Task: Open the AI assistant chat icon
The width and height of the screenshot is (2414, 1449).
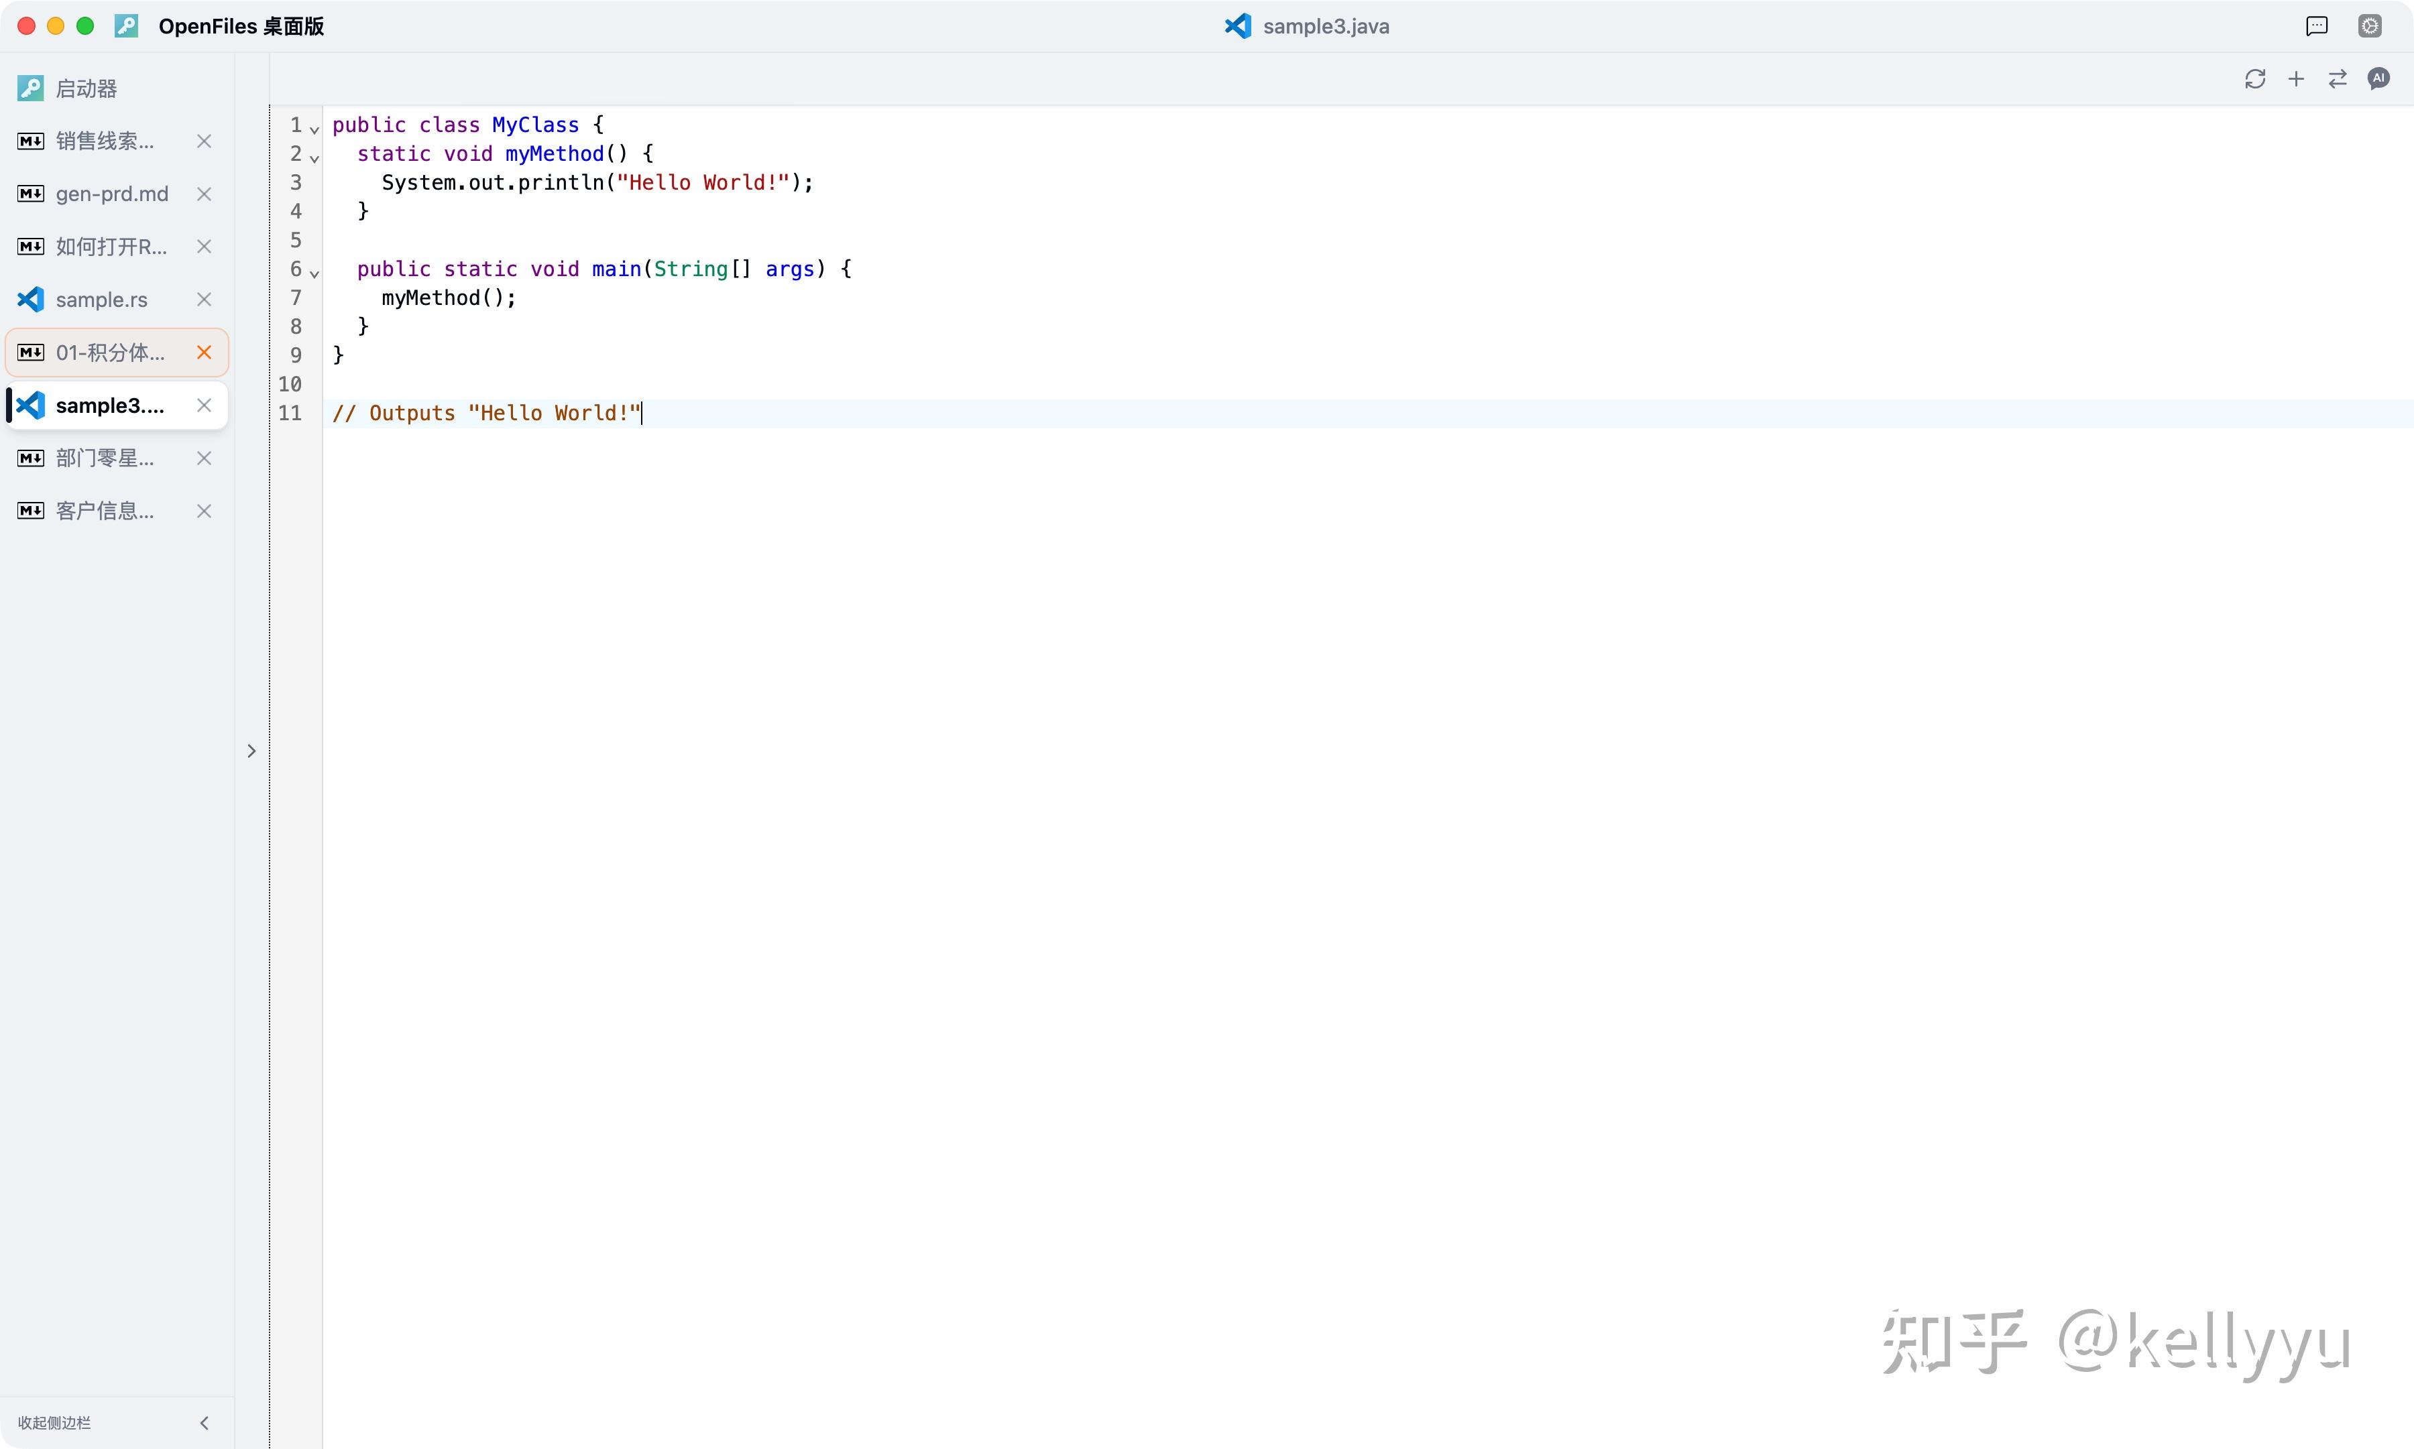Action: click(x=2379, y=79)
